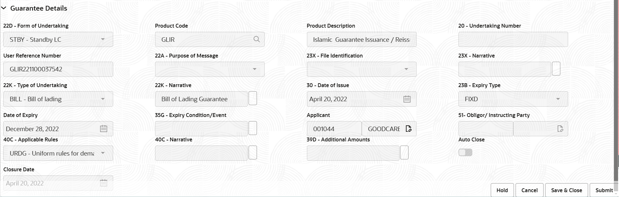Collapse the Guarantee Details section
Screen dimensions: 619x197
[x=4, y=8]
